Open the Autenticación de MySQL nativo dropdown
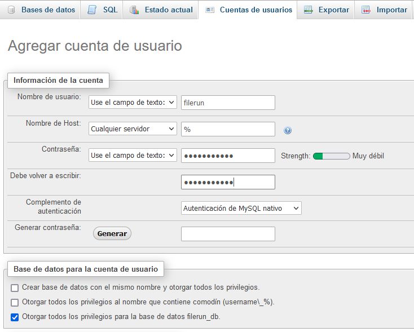This screenshot has height=332, width=414. point(241,209)
